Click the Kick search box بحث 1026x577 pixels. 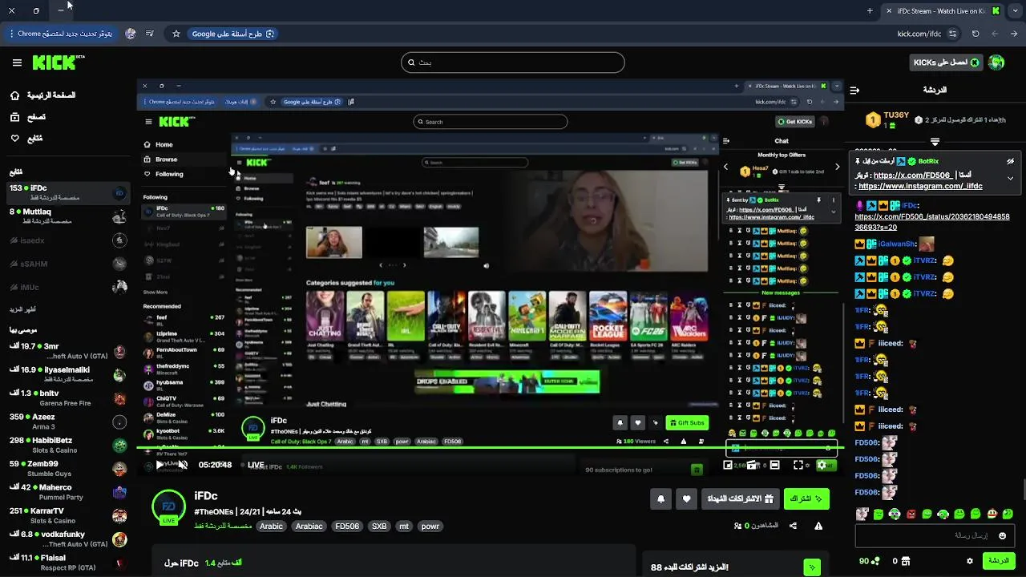[513, 63]
